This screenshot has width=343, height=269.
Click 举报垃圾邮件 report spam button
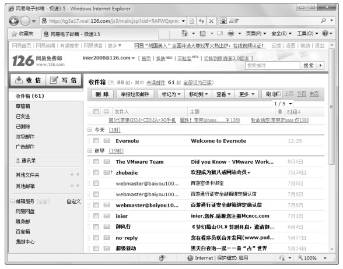click(135, 94)
